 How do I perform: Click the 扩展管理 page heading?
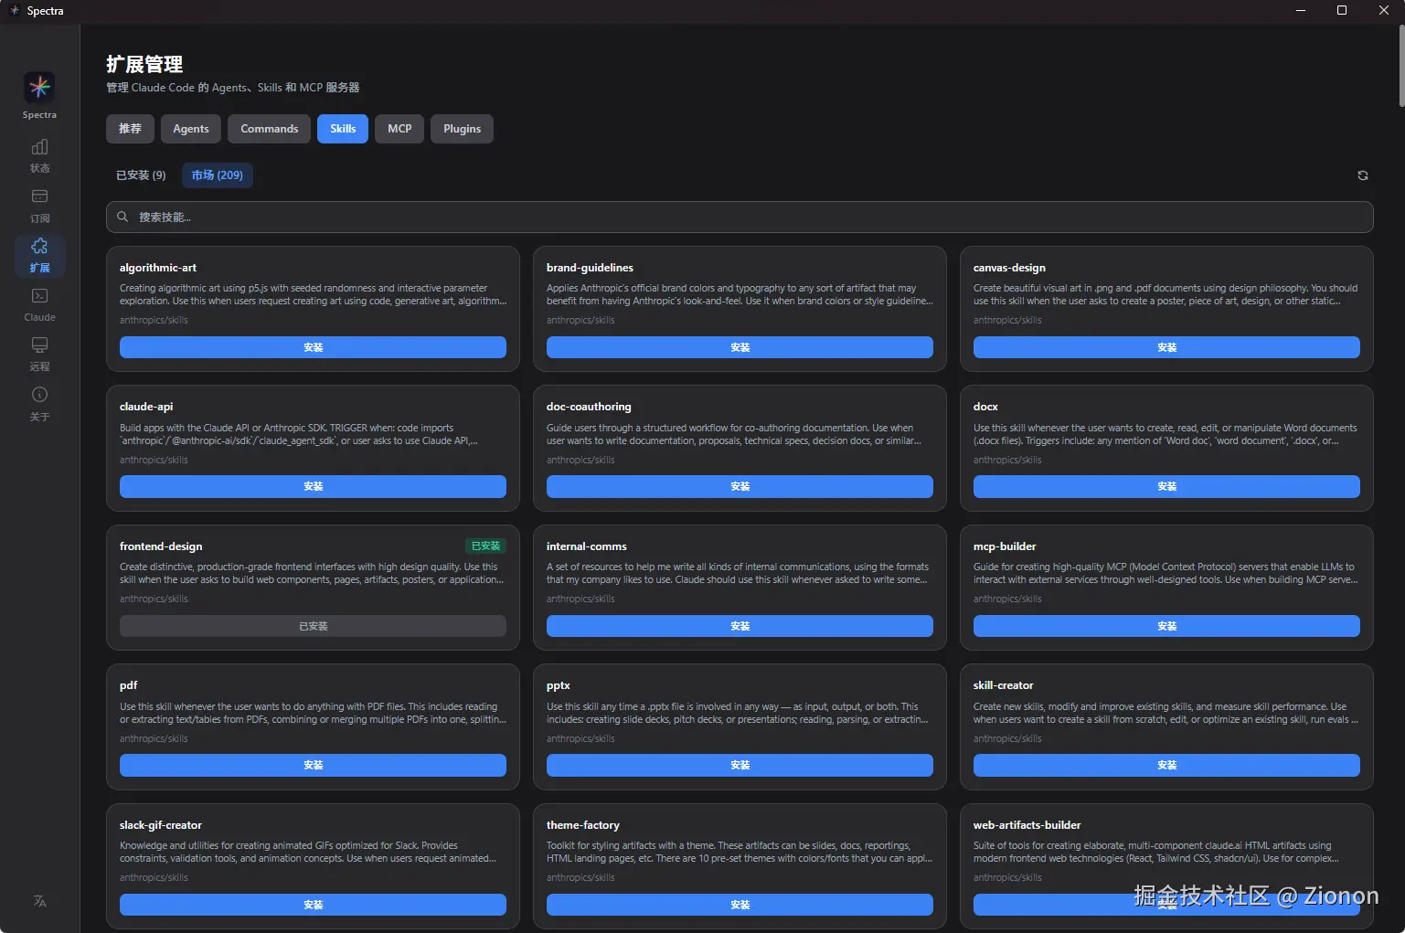[144, 64]
